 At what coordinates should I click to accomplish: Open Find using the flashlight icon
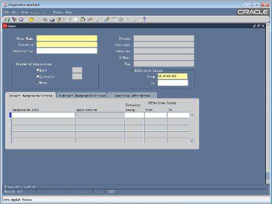(x=14, y=19)
